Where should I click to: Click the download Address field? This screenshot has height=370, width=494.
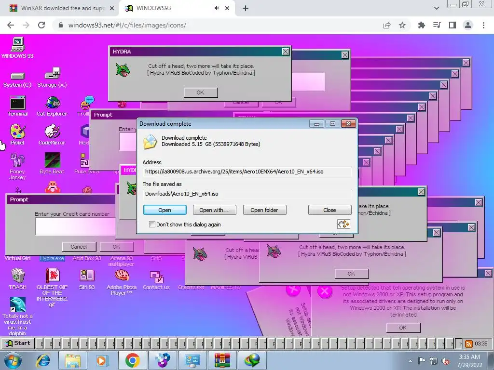(247, 172)
